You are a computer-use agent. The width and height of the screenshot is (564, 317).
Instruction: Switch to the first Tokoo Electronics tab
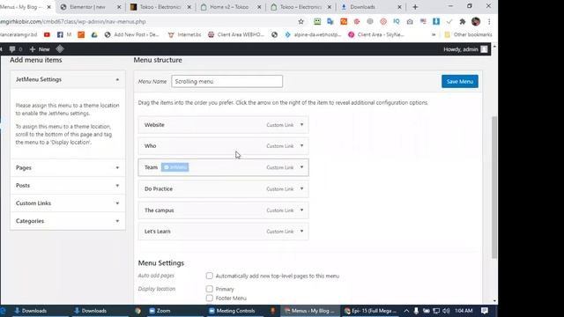pyautogui.click(x=160, y=7)
